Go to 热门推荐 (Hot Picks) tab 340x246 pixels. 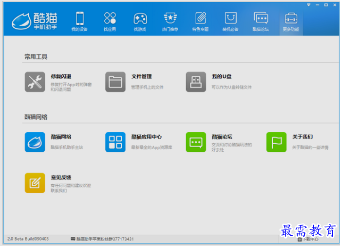tap(170, 22)
